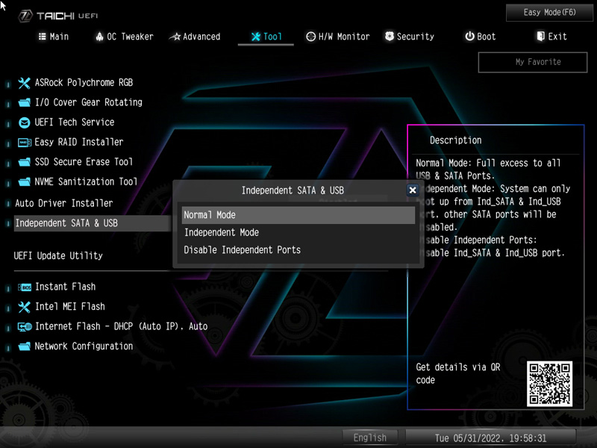Start Internet Flash - DHCP (Auto IP), Auto

point(121,326)
